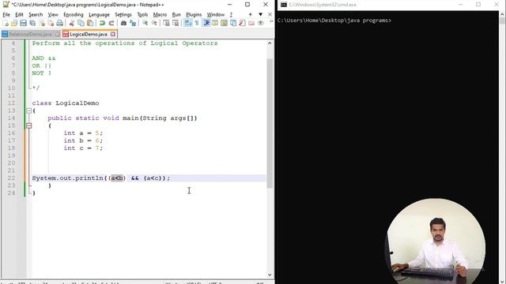Click the Open file toolbar icon
506x284 pixels.
pyautogui.click(x=14, y=23)
